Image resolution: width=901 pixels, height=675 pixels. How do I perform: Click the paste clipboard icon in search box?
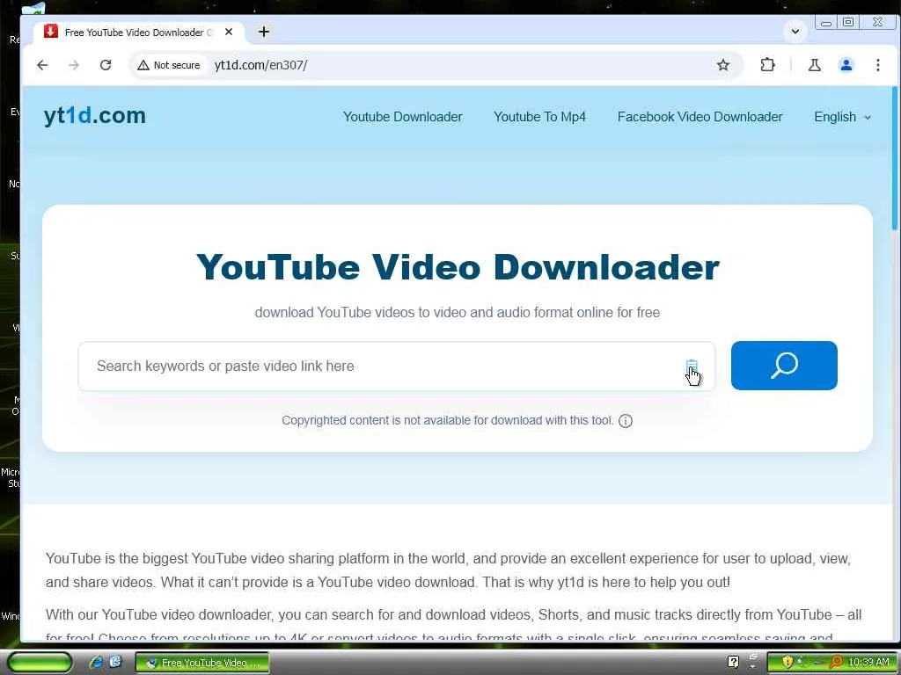click(692, 367)
